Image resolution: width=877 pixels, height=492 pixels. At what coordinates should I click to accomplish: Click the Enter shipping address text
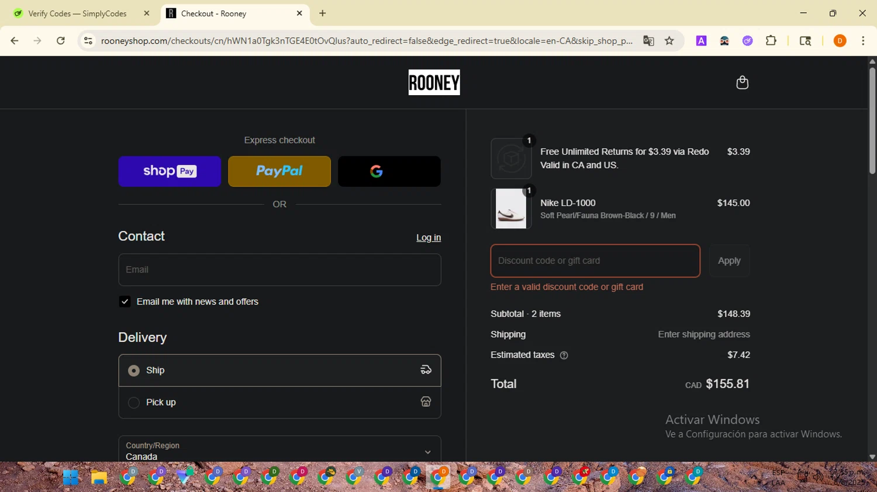(704, 334)
